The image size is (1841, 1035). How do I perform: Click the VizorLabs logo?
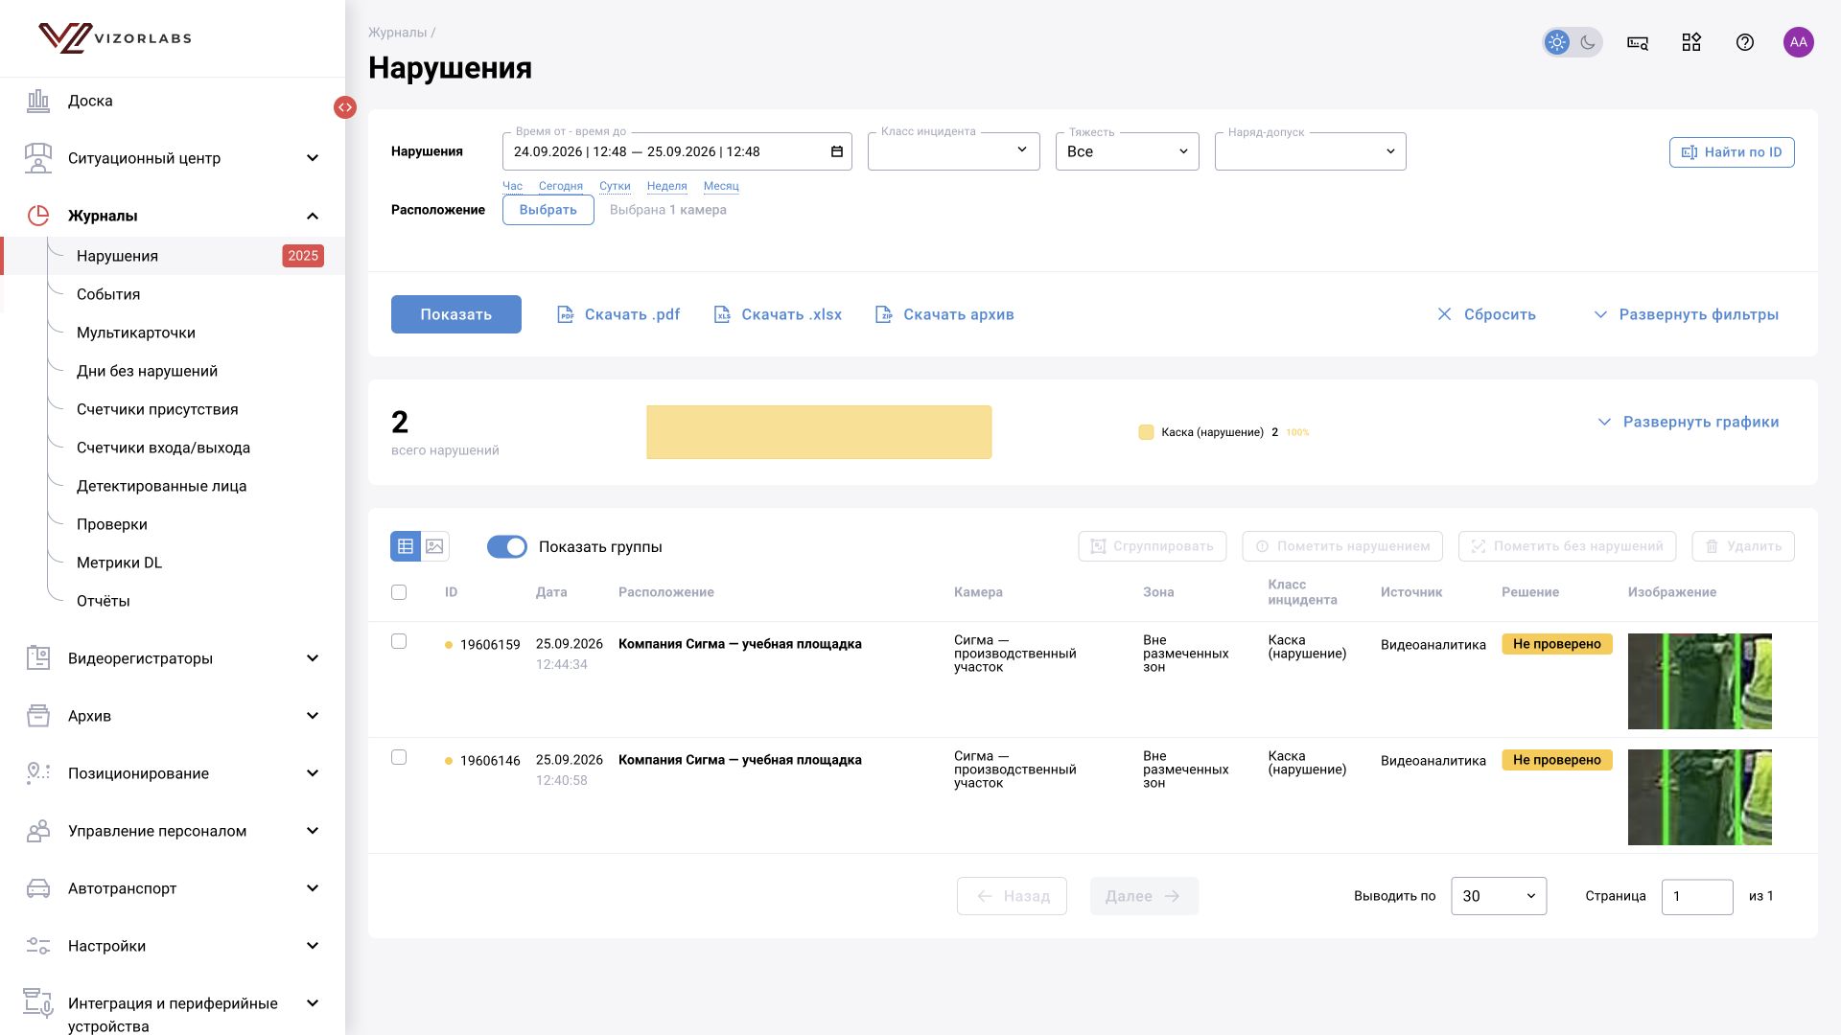pyautogui.click(x=115, y=38)
